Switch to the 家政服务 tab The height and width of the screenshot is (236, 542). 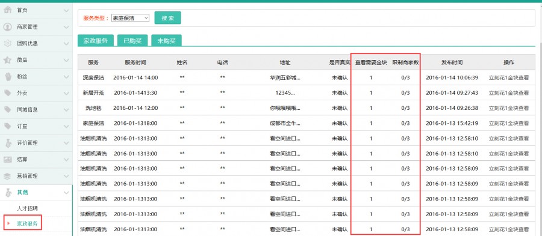(x=95, y=40)
